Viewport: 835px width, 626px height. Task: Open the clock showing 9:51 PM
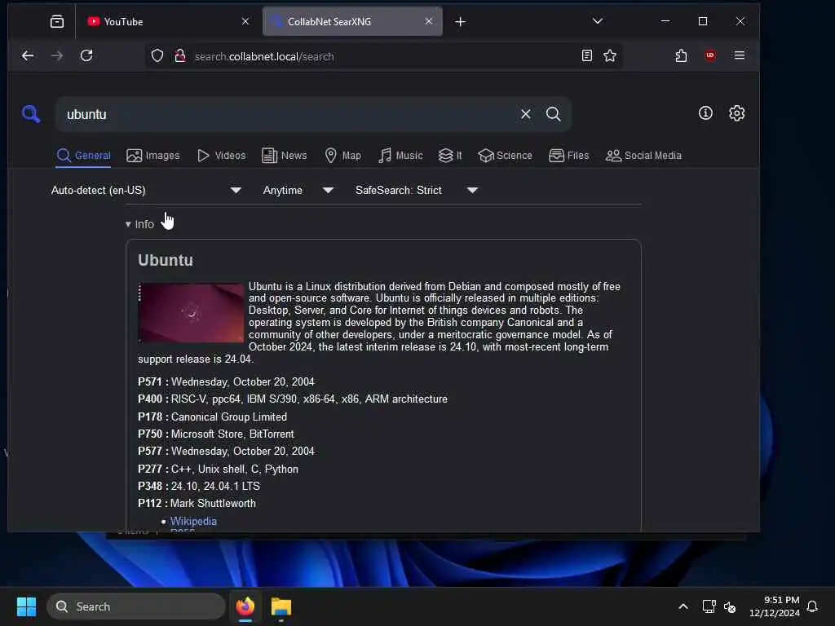tap(775, 606)
